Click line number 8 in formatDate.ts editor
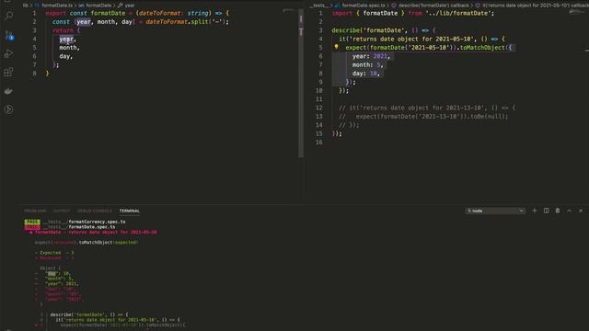This screenshot has width=589, height=331. tap(34, 74)
